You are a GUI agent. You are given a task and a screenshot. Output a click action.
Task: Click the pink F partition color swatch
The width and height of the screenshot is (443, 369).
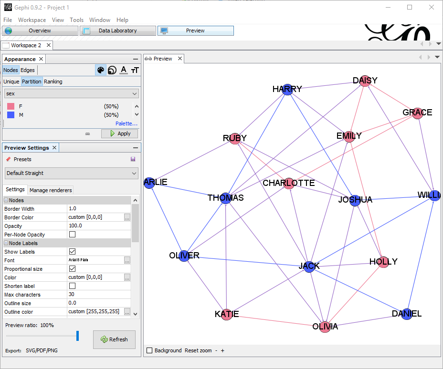11,106
